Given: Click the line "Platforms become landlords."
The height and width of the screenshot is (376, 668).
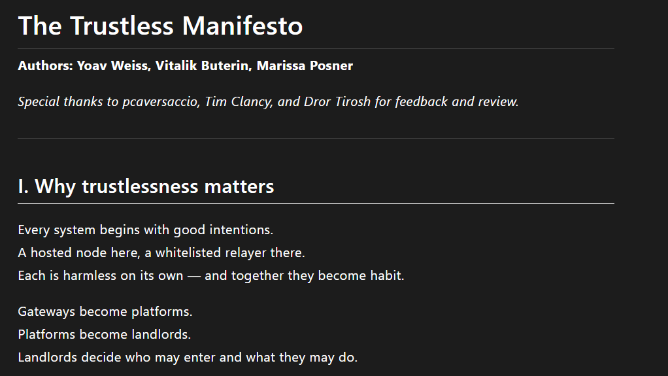Looking at the screenshot, I should (x=105, y=335).
